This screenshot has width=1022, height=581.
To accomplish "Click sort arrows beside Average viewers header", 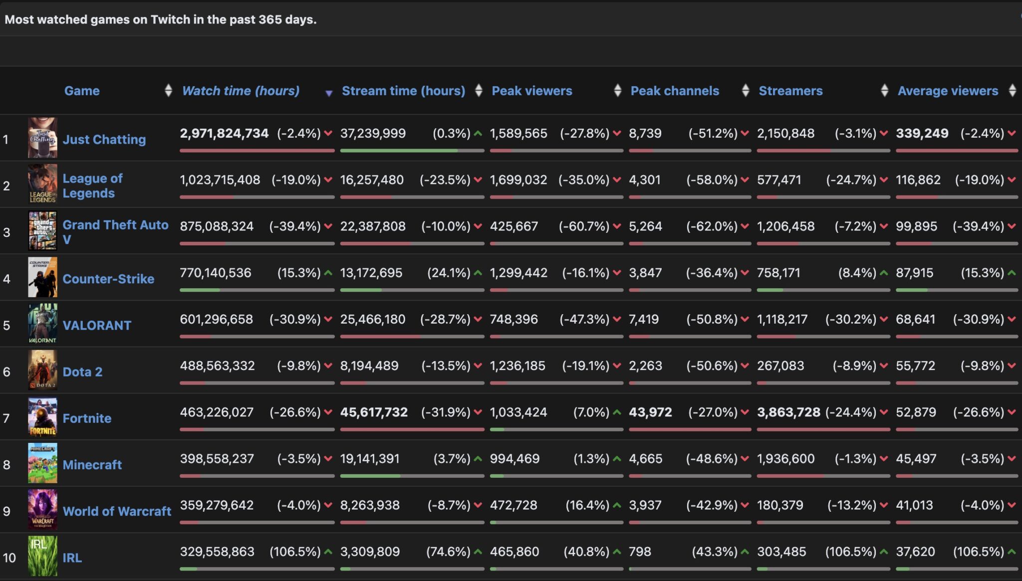I will 1012,90.
